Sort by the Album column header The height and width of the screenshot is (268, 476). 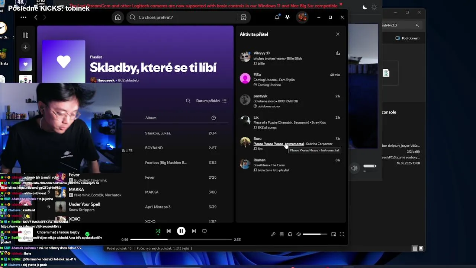(151, 118)
